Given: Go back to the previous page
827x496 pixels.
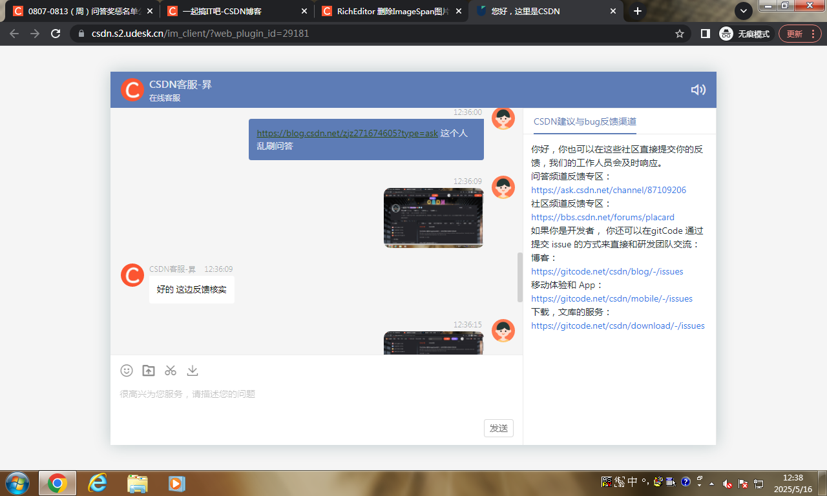Looking at the screenshot, I should (x=14, y=34).
